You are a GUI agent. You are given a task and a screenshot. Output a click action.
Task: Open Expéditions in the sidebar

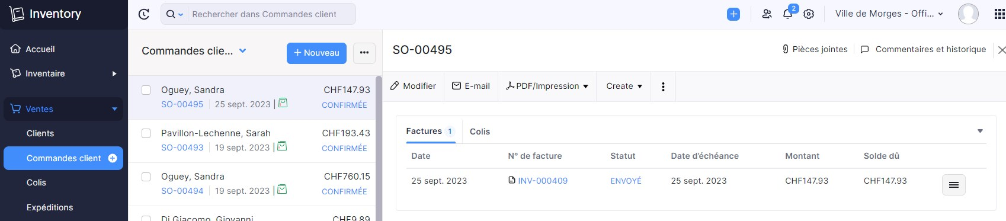pyautogui.click(x=50, y=207)
